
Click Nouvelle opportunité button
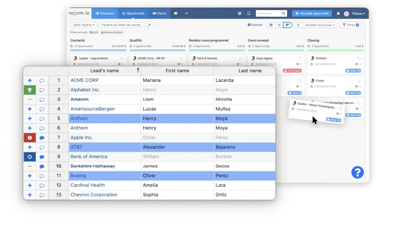click(x=312, y=14)
